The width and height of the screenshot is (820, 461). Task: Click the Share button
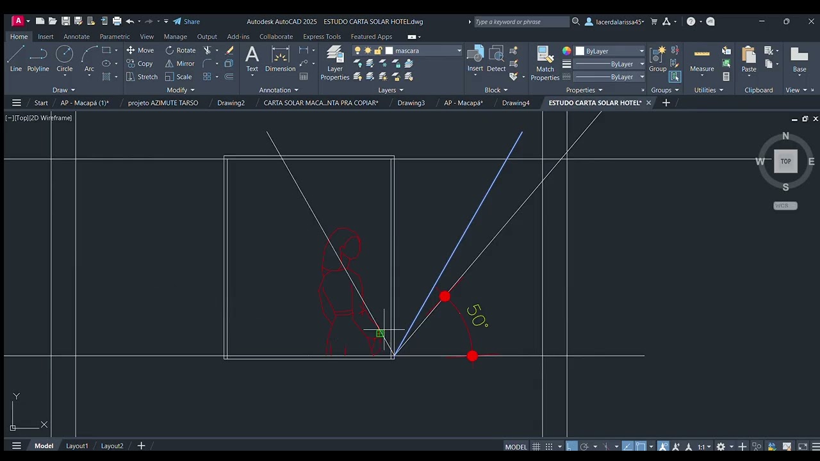click(x=186, y=21)
